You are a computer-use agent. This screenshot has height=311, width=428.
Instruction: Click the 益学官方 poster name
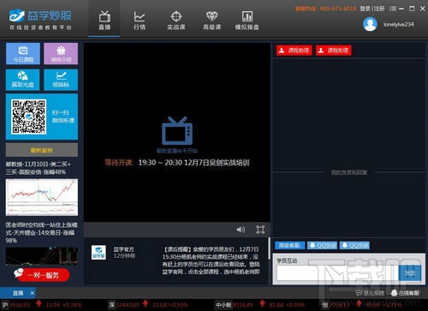pyautogui.click(x=123, y=249)
